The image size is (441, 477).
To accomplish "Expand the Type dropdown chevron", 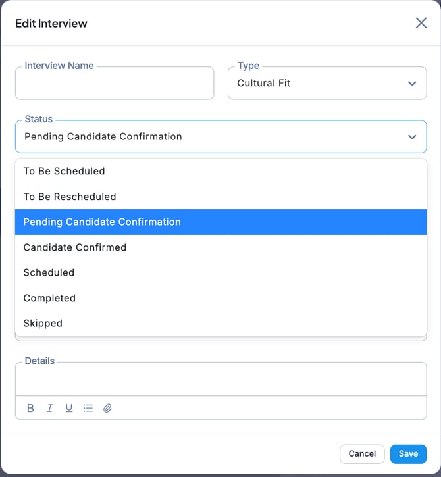I will (x=412, y=84).
